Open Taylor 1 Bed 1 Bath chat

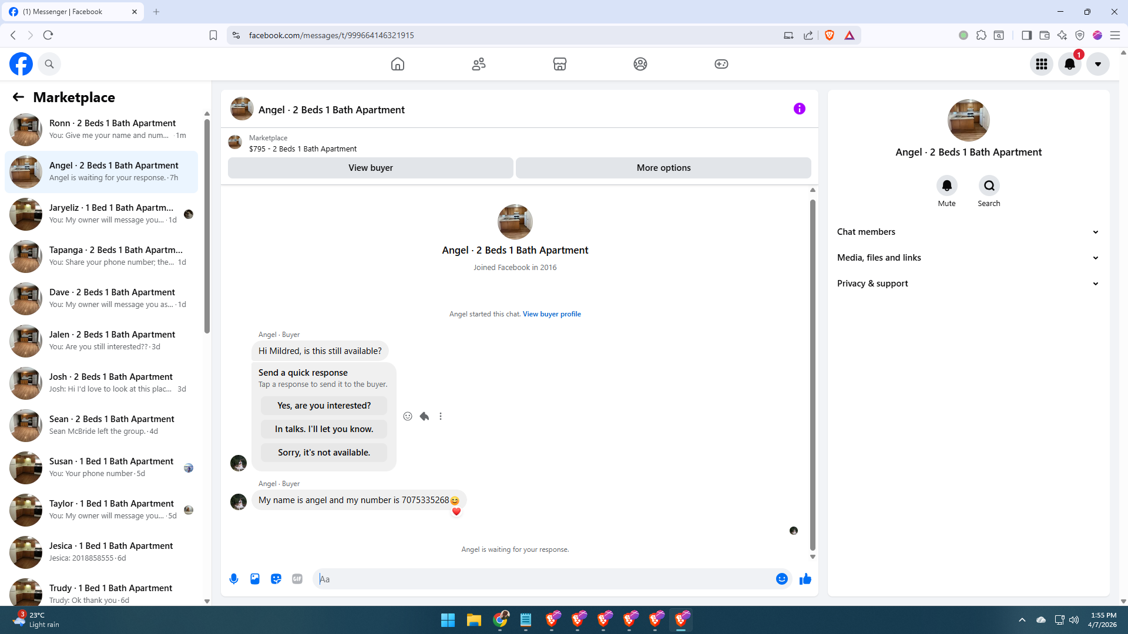tap(101, 510)
